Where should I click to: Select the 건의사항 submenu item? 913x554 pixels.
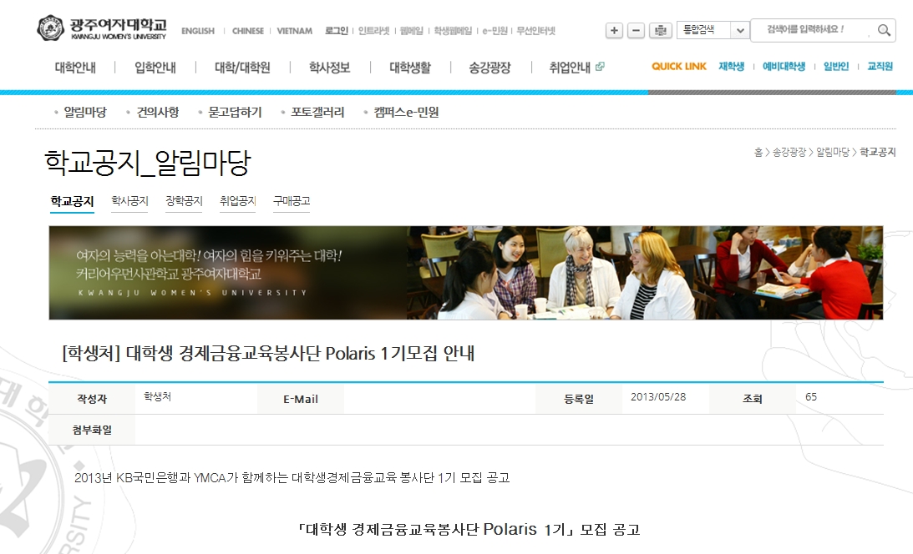click(157, 112)
